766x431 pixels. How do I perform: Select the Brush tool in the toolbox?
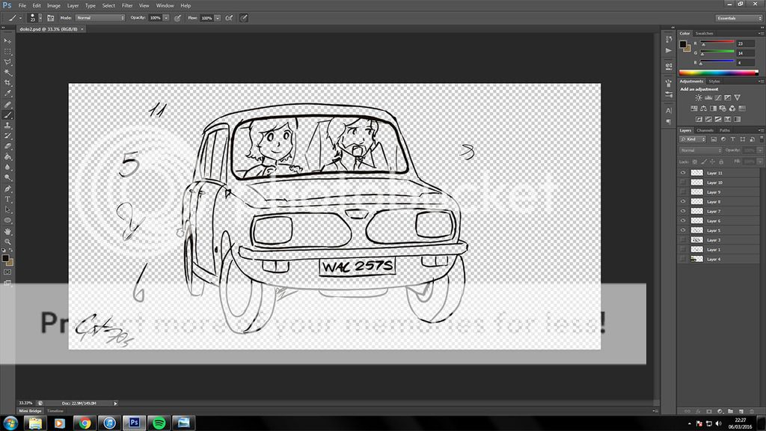click(x=7, y=115)
